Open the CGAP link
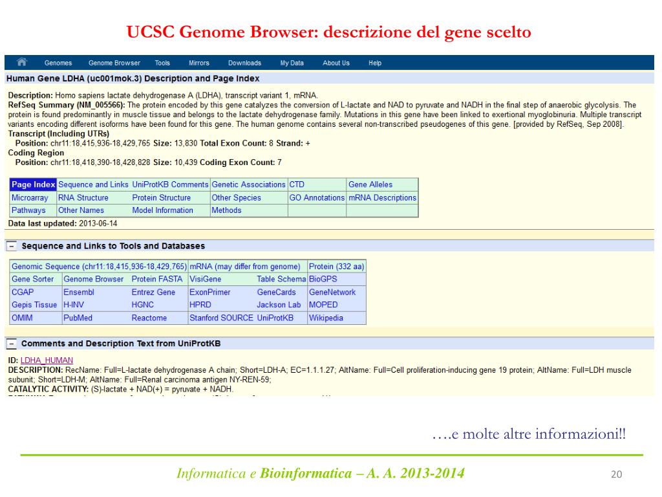This screenshot has height=497, width=662. (23, 293)
